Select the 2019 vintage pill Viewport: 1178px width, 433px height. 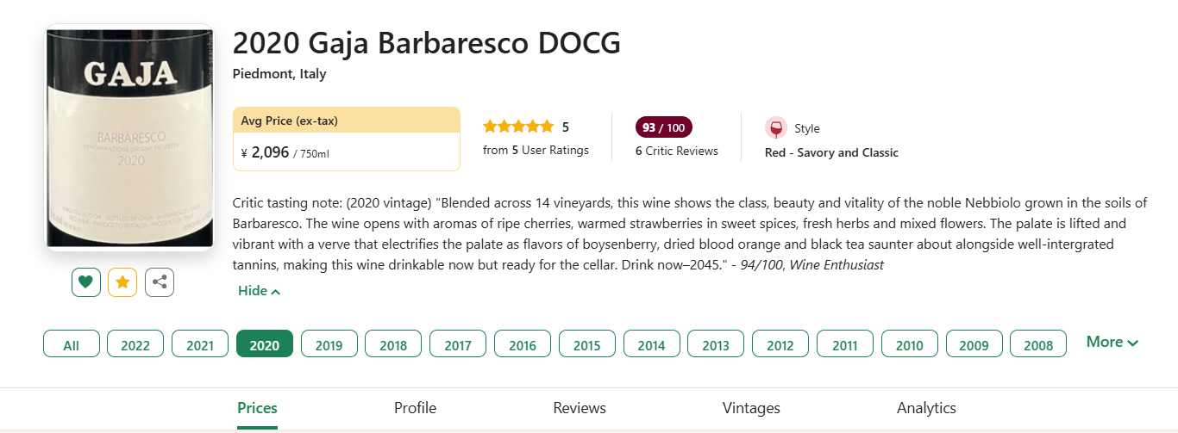(x=329, y=343)
